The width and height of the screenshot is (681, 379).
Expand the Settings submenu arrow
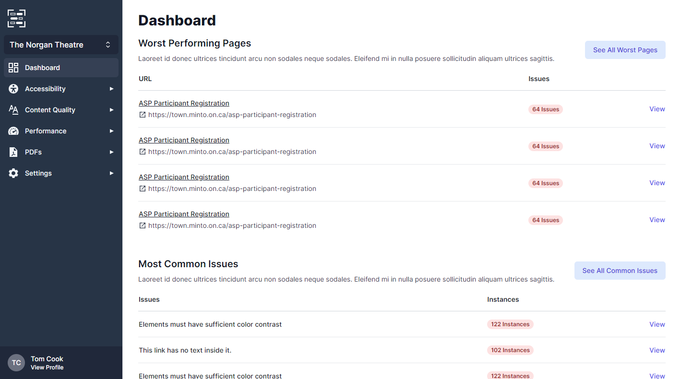click(x=111, y=173)
